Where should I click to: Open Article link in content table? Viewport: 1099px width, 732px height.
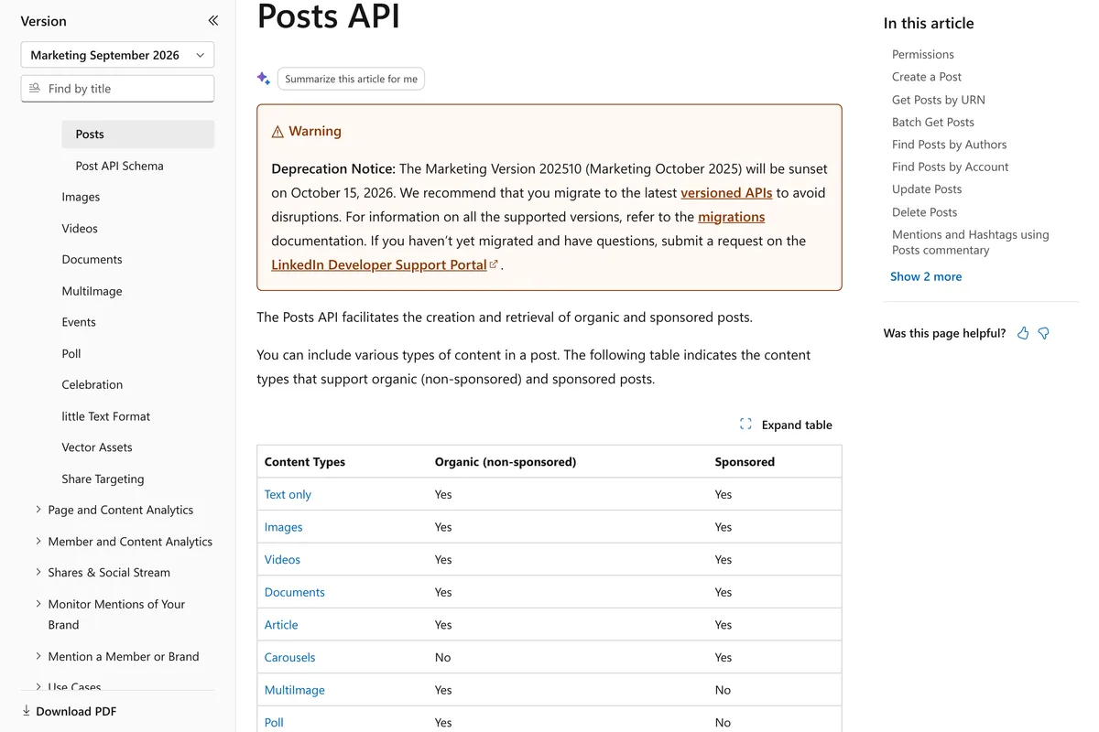coord(281,625)
